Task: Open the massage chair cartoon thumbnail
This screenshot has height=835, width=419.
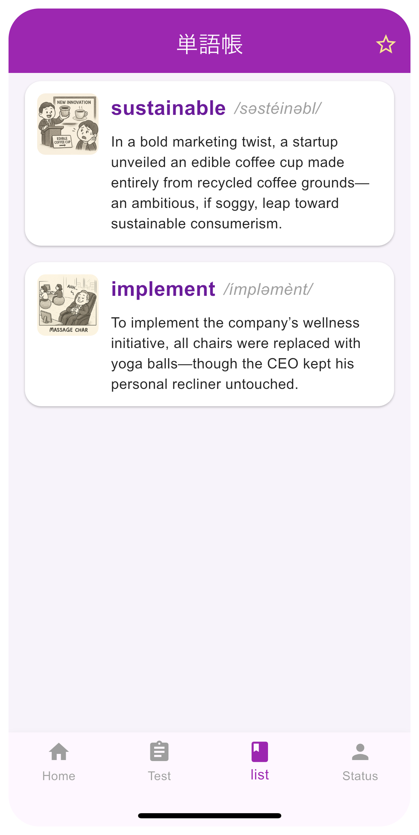Action: (x=68, y=305)
